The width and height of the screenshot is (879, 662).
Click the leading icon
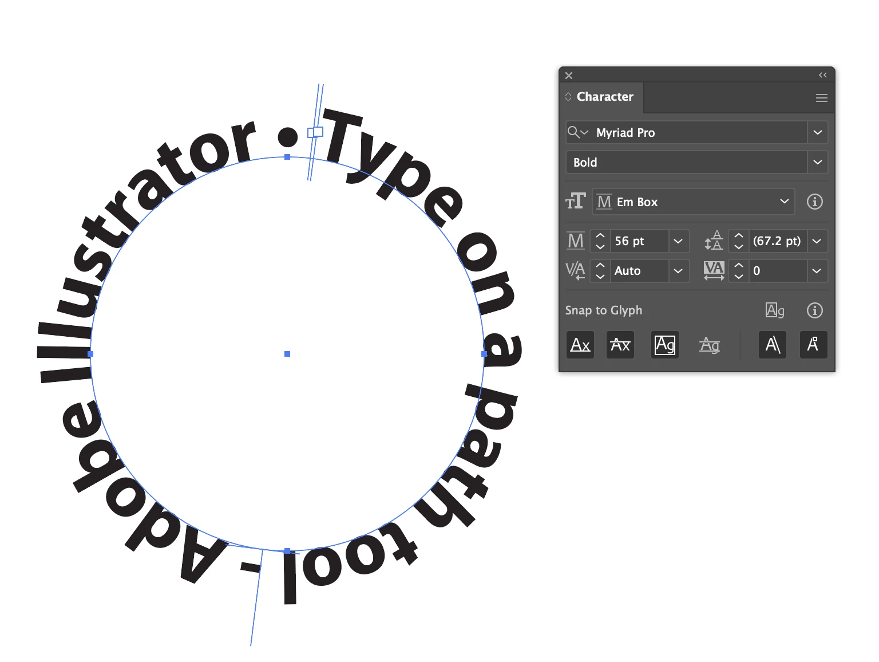coord(714,241)
